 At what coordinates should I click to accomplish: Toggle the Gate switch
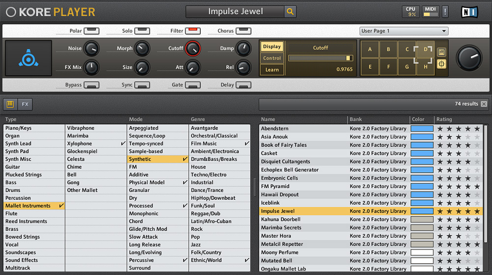pyautogui.click(x=193, y=85)
